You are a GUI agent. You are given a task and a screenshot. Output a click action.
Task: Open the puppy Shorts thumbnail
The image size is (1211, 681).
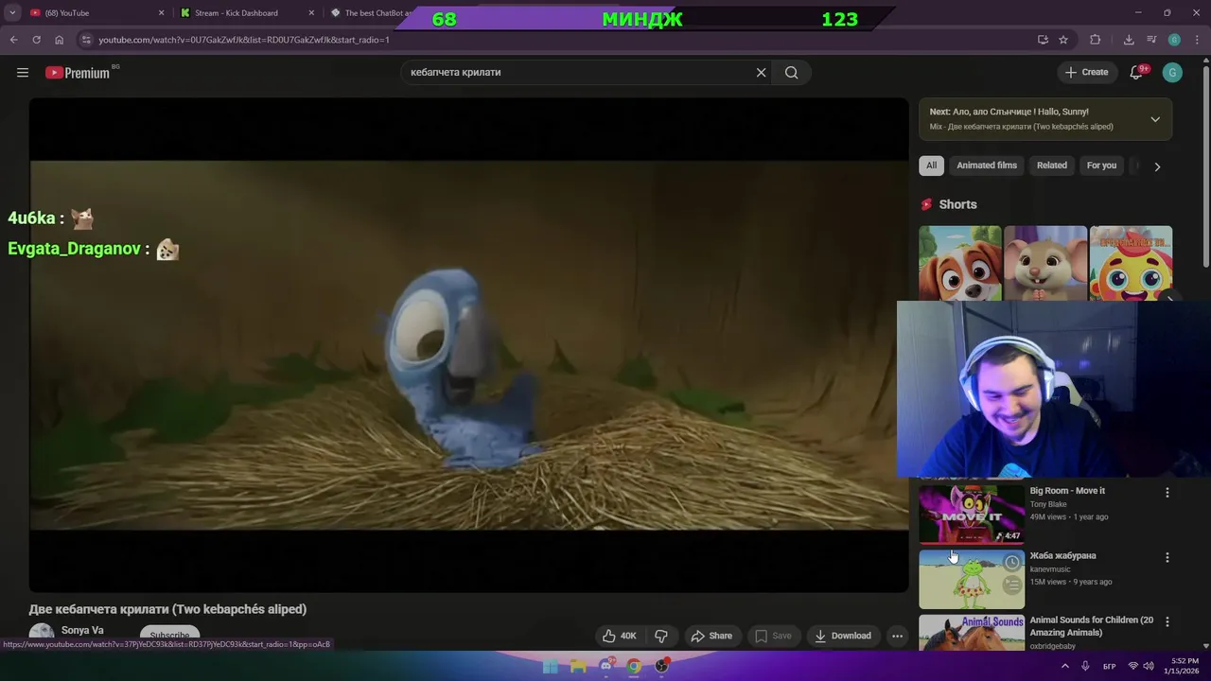(x=960, y=263)
